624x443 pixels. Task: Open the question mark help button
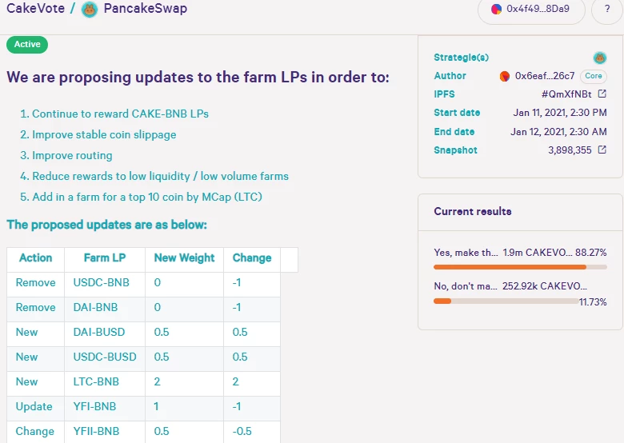click(607, 9)
